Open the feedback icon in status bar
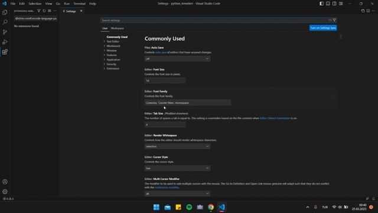The width and height of the screenshot is (378, 213). (367, 199)
